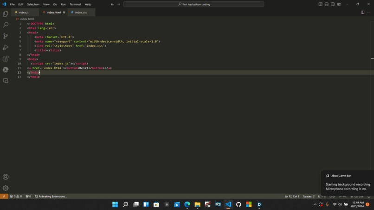This screenshot has height=210, width=374.
Task: Select the index.html editor tab
Action: click(x=53, y=13)
